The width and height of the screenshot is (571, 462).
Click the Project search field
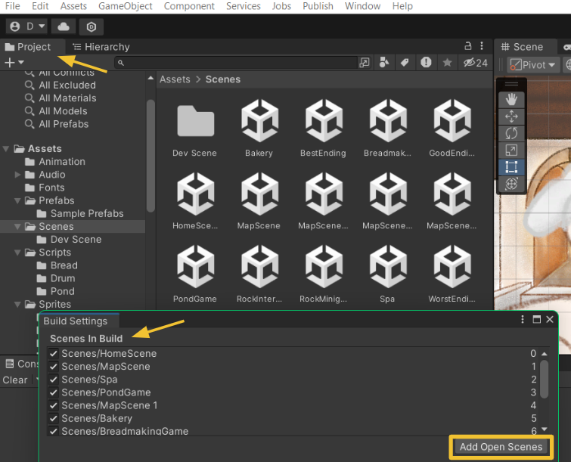[236, 63]
